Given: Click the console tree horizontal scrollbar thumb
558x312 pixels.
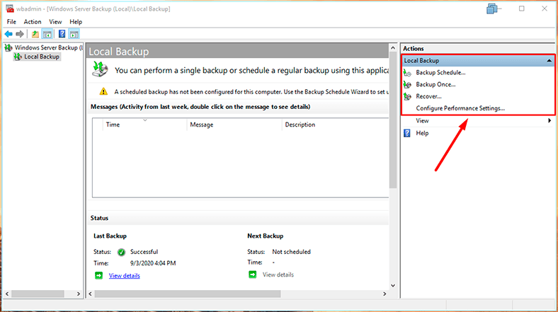Looking at the screenshot, I should click(38, 294).
